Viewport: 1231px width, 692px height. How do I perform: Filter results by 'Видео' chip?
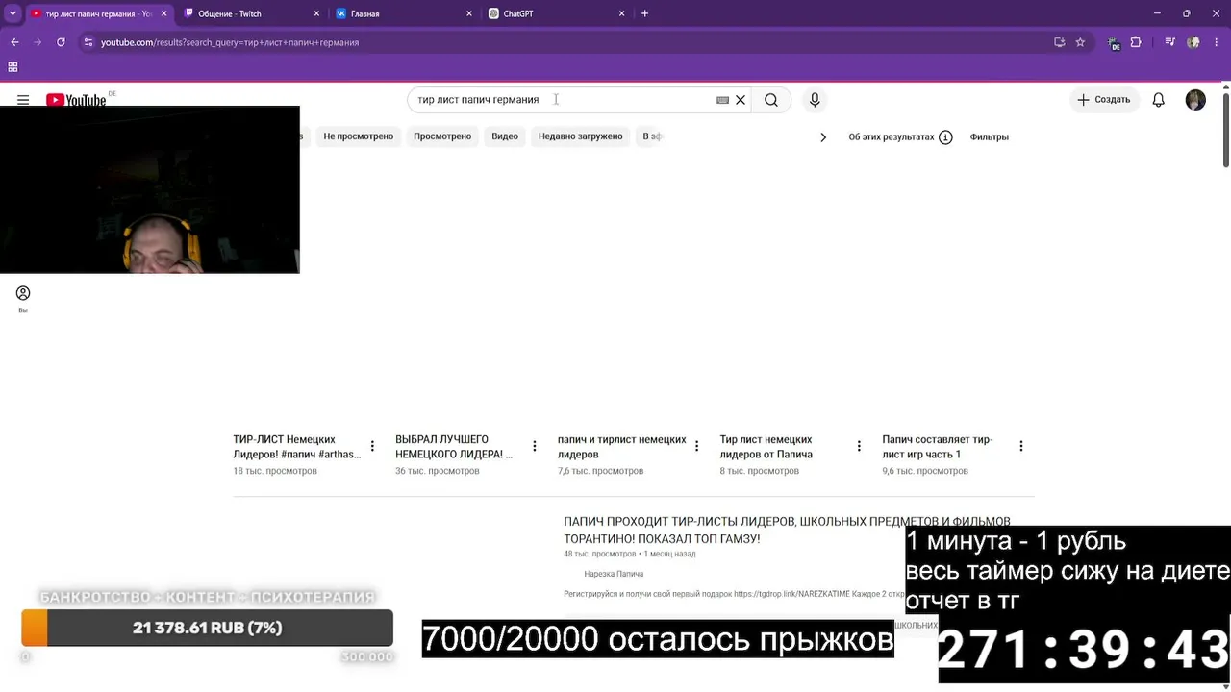point(505,136)
